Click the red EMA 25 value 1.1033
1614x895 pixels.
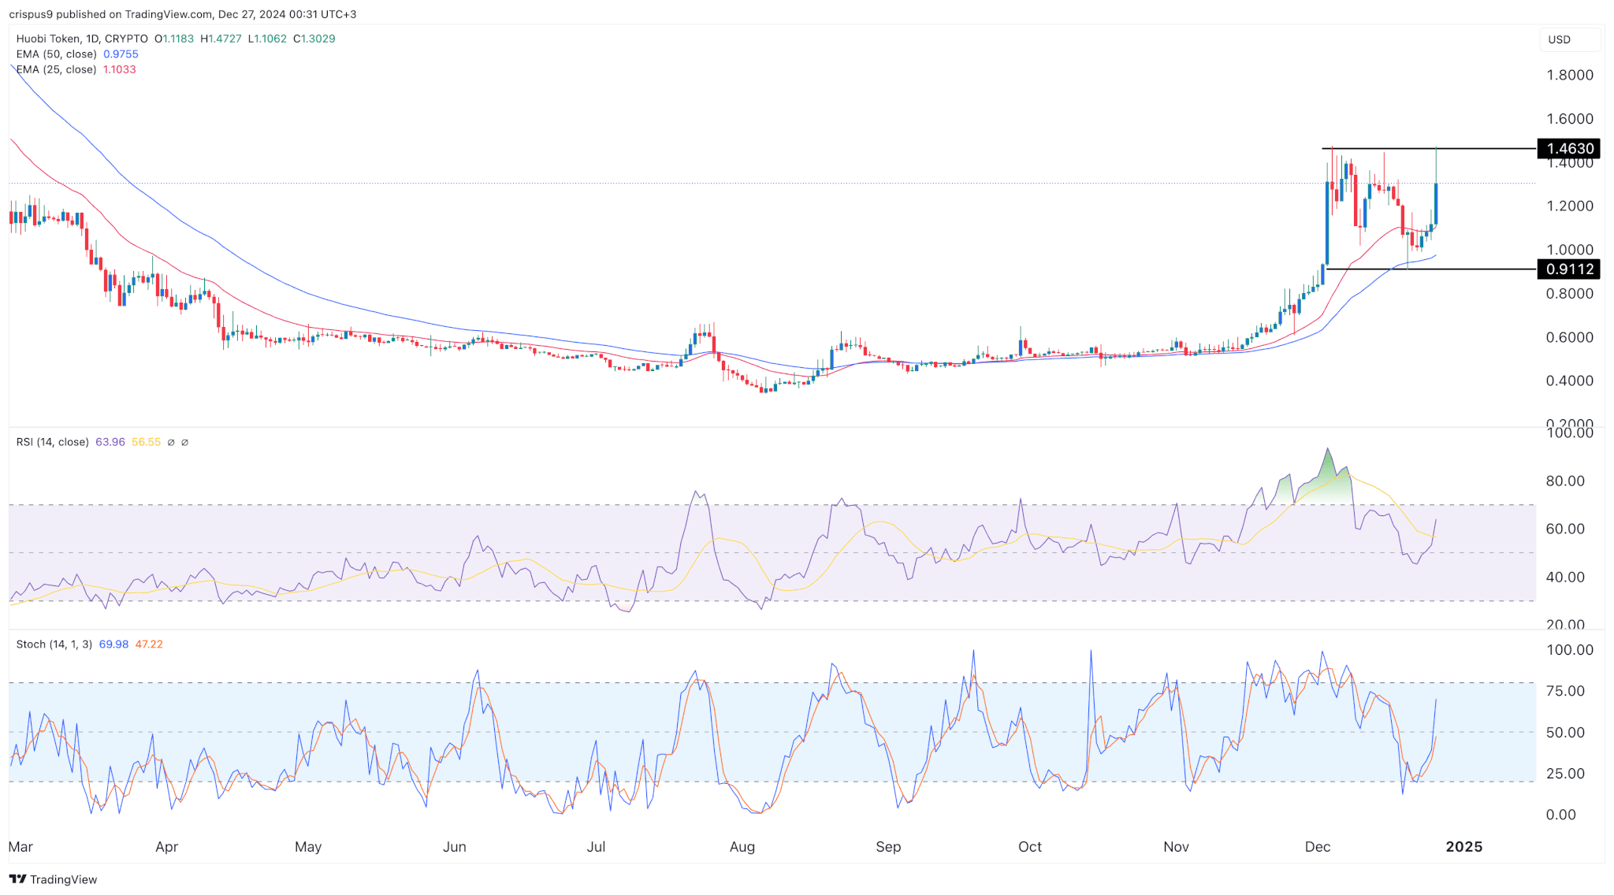coord(119,69)
